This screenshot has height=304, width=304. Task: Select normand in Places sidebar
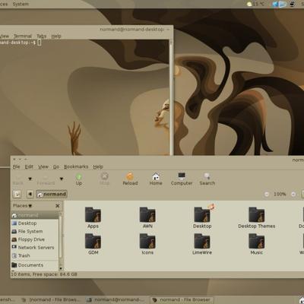[35, 215]
